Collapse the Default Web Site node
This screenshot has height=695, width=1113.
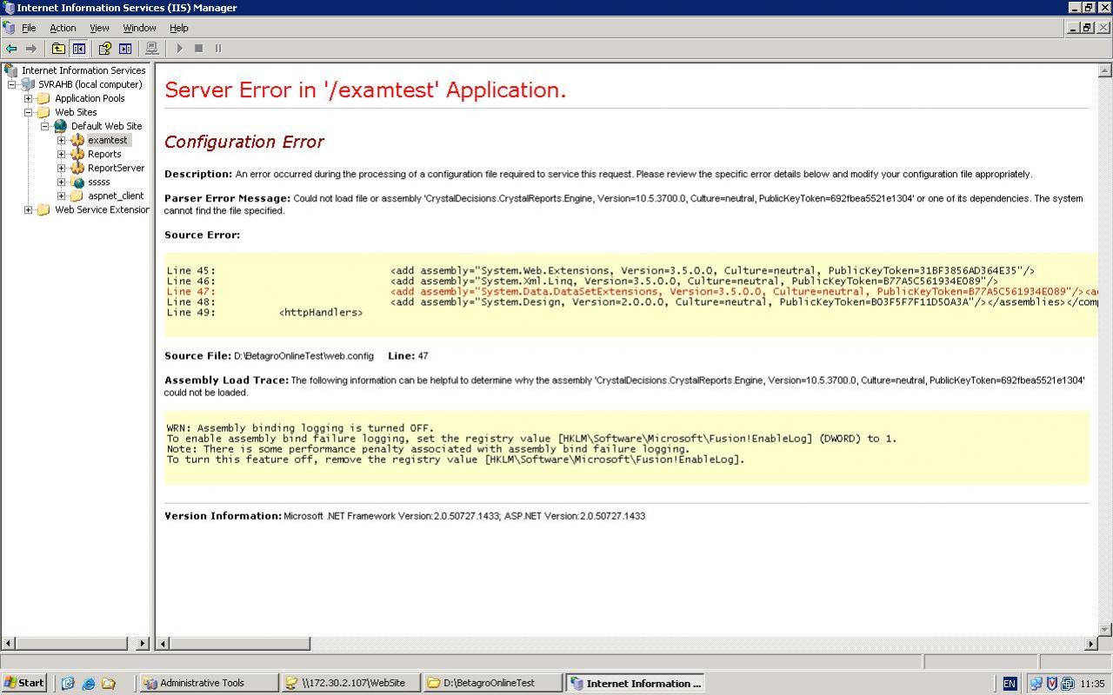[44, 126]
